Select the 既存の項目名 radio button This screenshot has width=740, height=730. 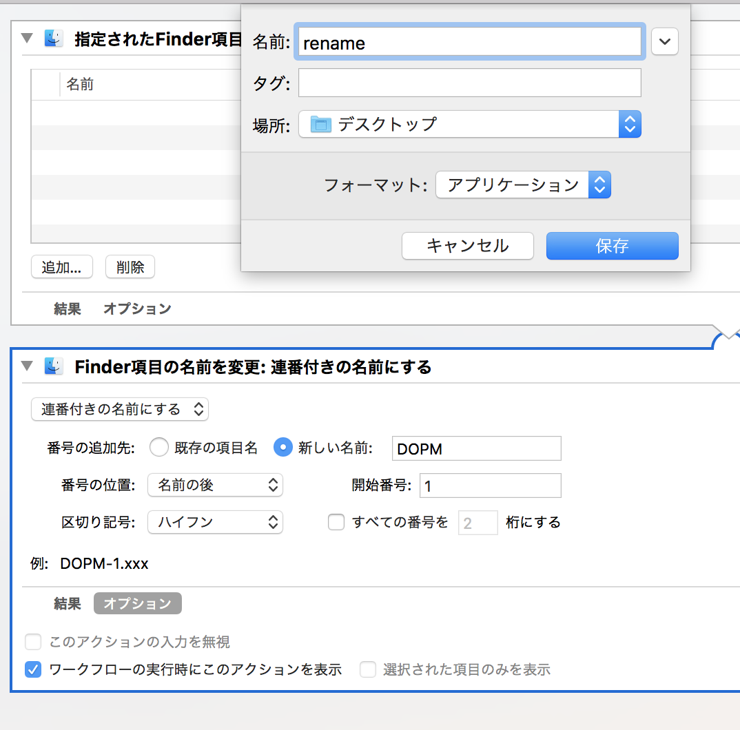point(159,447)
